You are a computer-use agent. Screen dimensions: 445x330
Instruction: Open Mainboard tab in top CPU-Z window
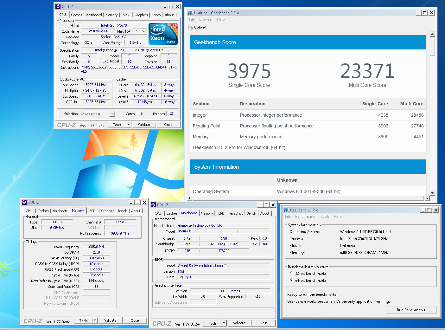point(94,15)
